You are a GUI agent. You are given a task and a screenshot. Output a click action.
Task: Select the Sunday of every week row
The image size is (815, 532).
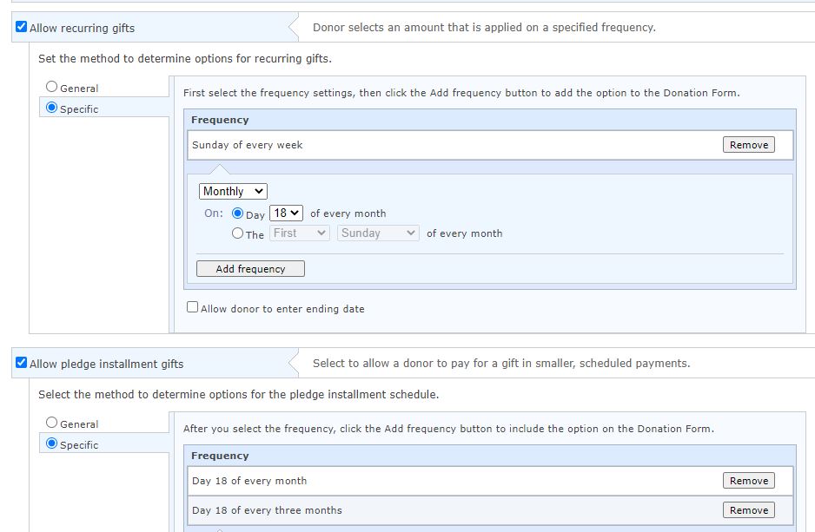[x=490, y=145]
